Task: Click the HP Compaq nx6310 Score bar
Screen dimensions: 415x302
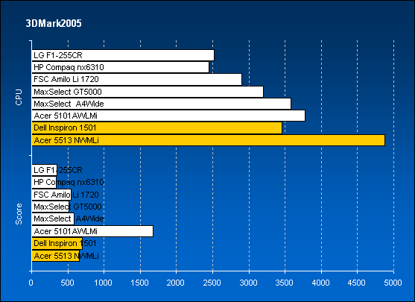Action: (44, 182)
